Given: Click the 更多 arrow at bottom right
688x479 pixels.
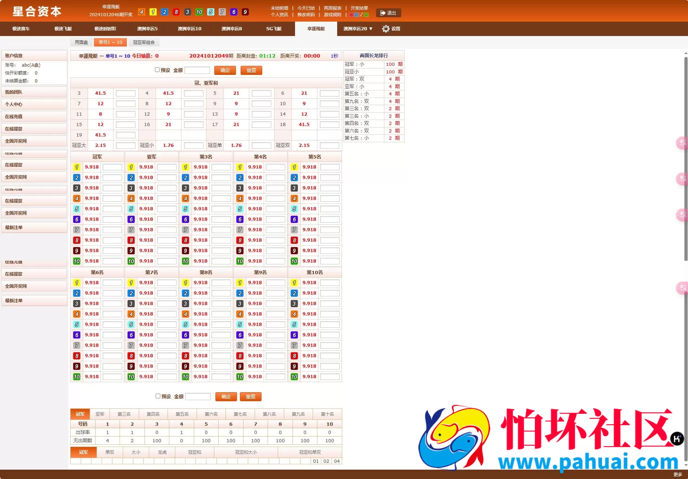Looking at the screenshot, I should 679,474.
